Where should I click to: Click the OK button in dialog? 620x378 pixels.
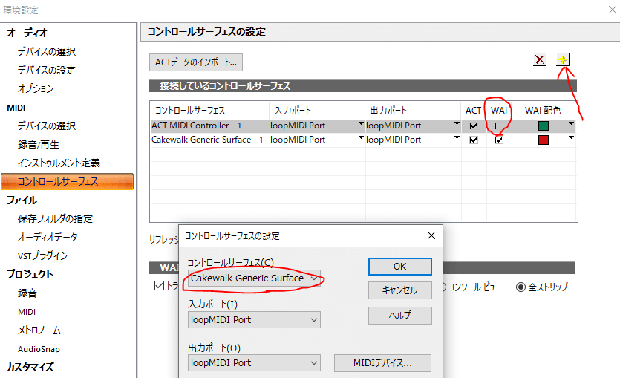[x=399, y=267]
